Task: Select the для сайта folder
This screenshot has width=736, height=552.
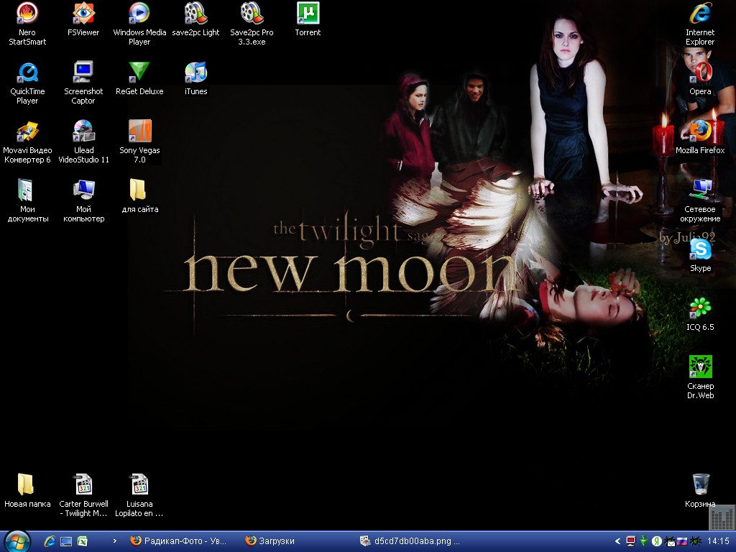Action: pos(139,196)
